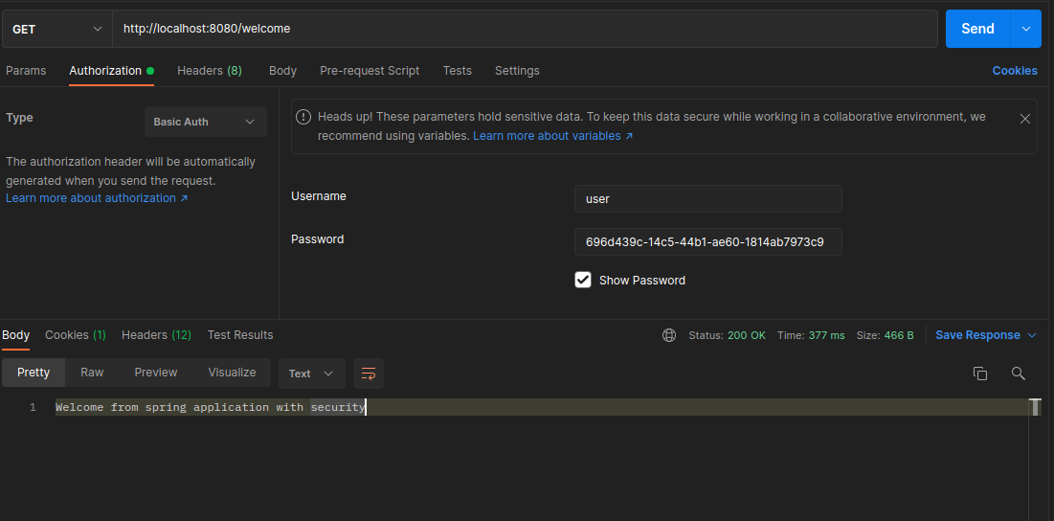The width and height of the screenshot is (1054, 521).
Task: Click the globe network information icon
Action: coord(669,335)
